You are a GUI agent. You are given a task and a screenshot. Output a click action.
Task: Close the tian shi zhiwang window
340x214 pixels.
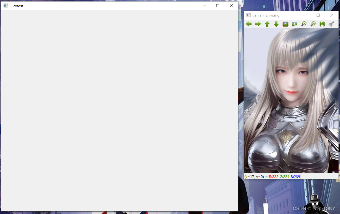click(331, 15)
